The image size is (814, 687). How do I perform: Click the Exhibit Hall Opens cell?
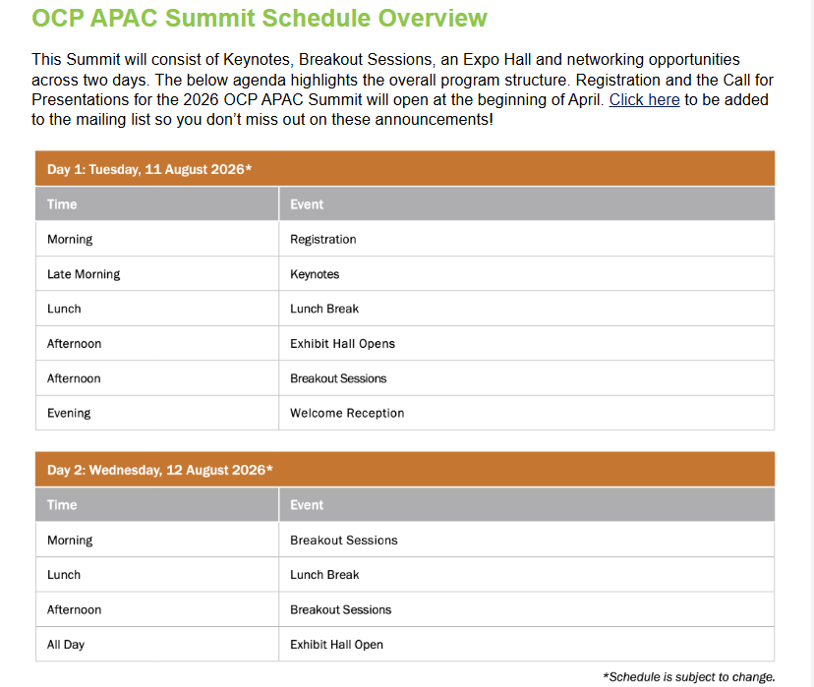click(x=342, y=344)
